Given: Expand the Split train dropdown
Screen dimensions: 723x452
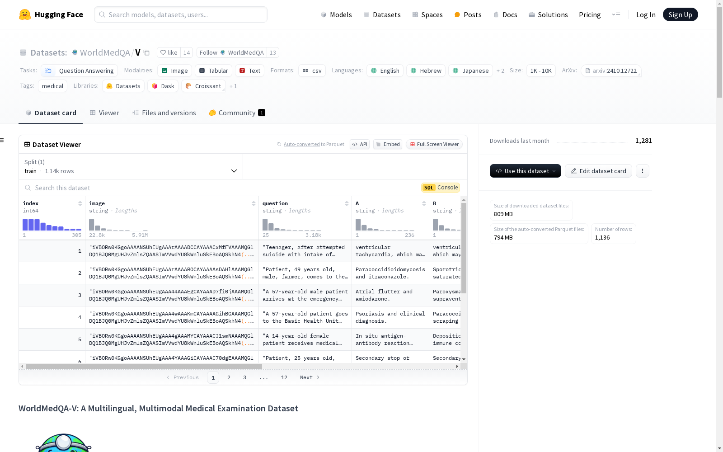Looking at the screenshot, I should pyautogui.click(x=131, y=166).
